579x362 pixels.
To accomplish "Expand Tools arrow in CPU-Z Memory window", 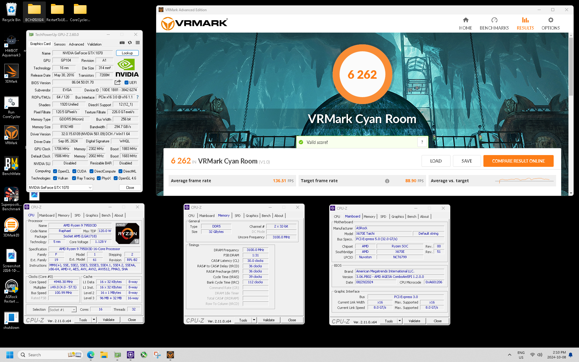I will pyautogui.click(x=254, y=320).
